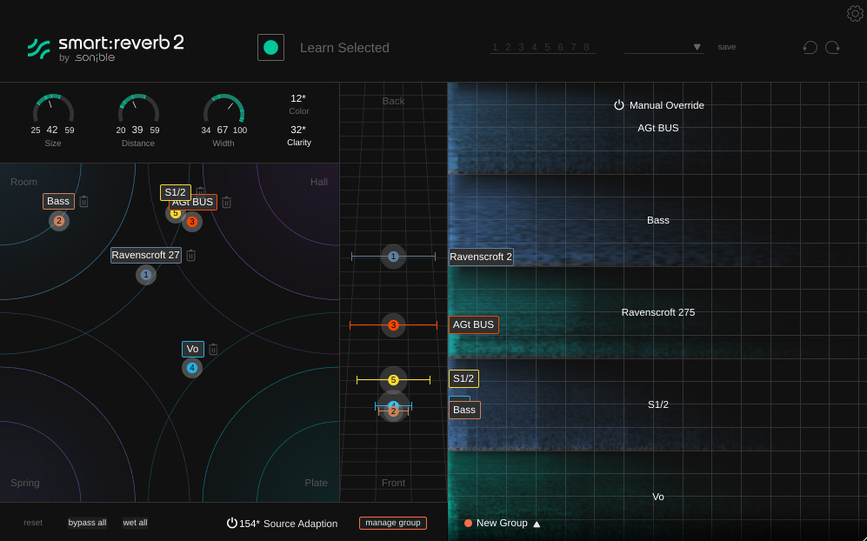Click the smart:reverb 2 sonible logo
Screen dimensions: 867x541
tap(105, 48)
